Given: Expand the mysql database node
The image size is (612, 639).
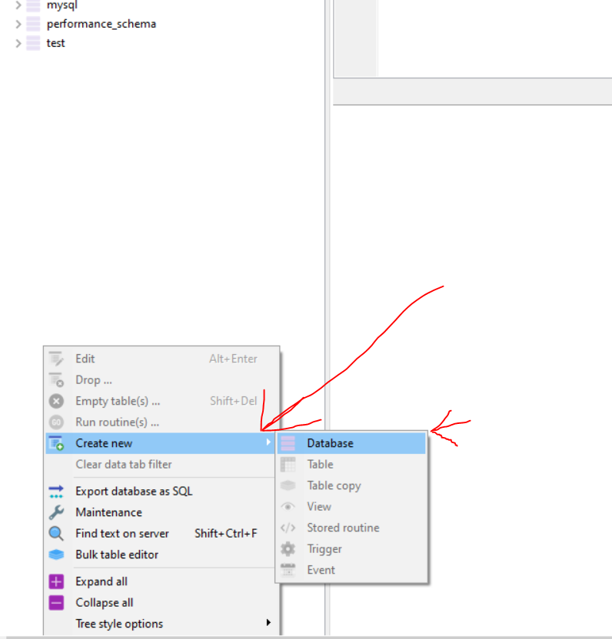Looking at the screenshot, I should click(18, 5).
